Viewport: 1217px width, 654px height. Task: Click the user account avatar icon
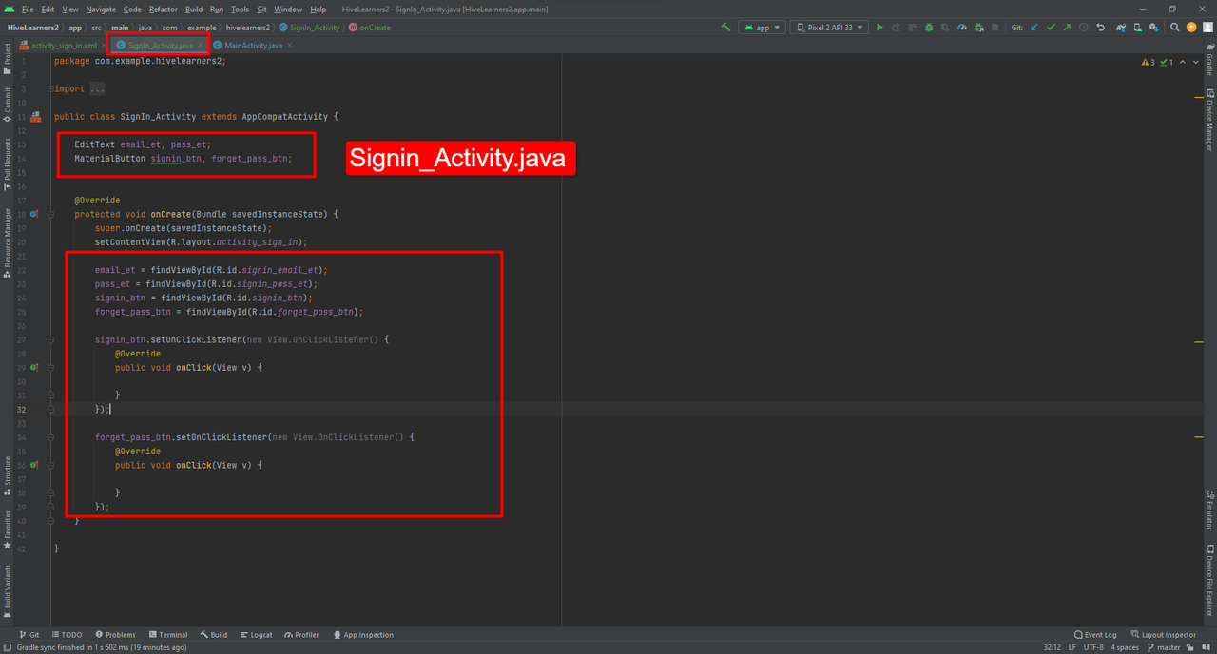(x=1207, y=28)
